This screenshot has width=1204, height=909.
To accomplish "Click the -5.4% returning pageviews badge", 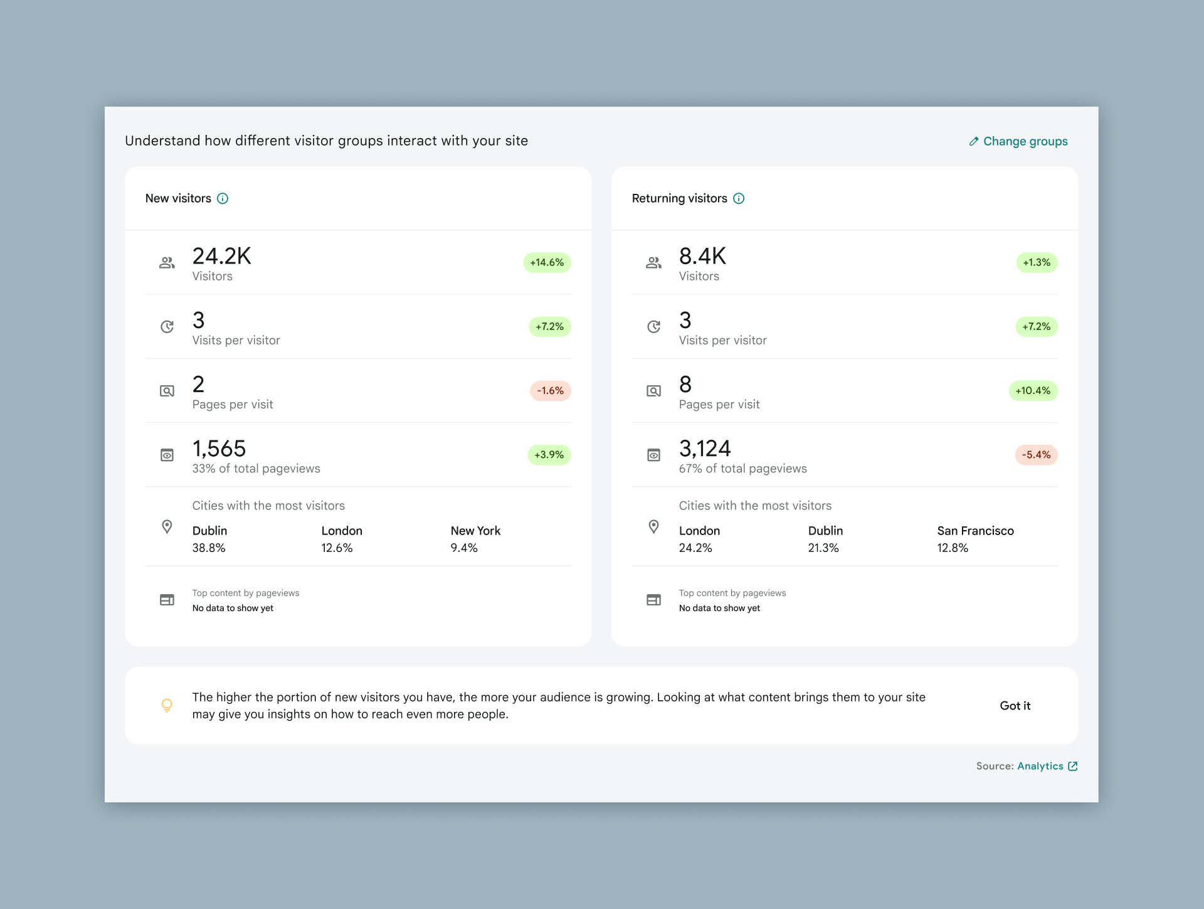I will pos(1036,454).
